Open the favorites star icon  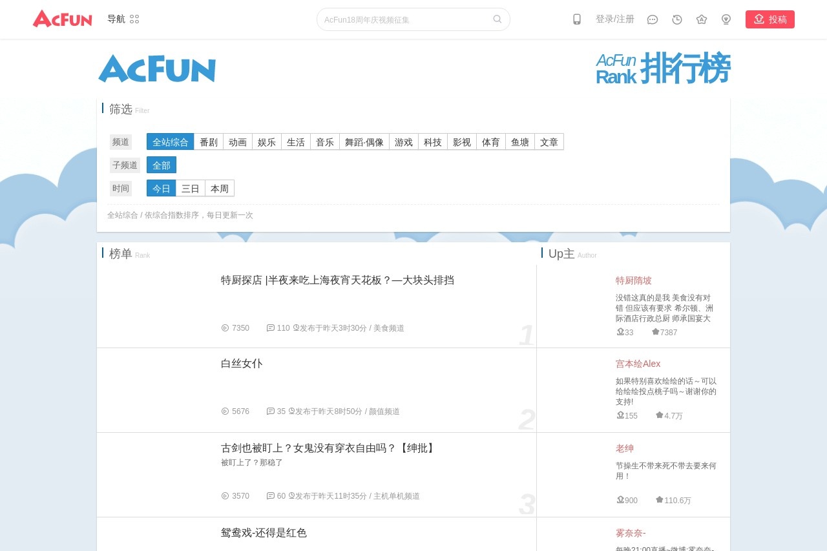tap(701, 19)
